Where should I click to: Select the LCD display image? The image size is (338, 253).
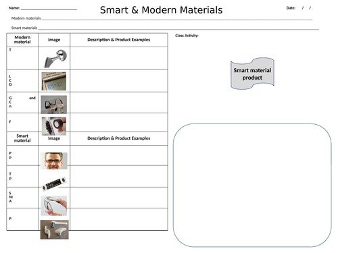54,81
